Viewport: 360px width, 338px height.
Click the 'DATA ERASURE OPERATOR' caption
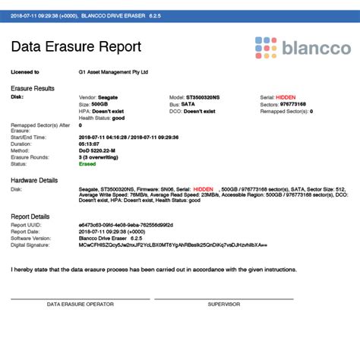81,305
